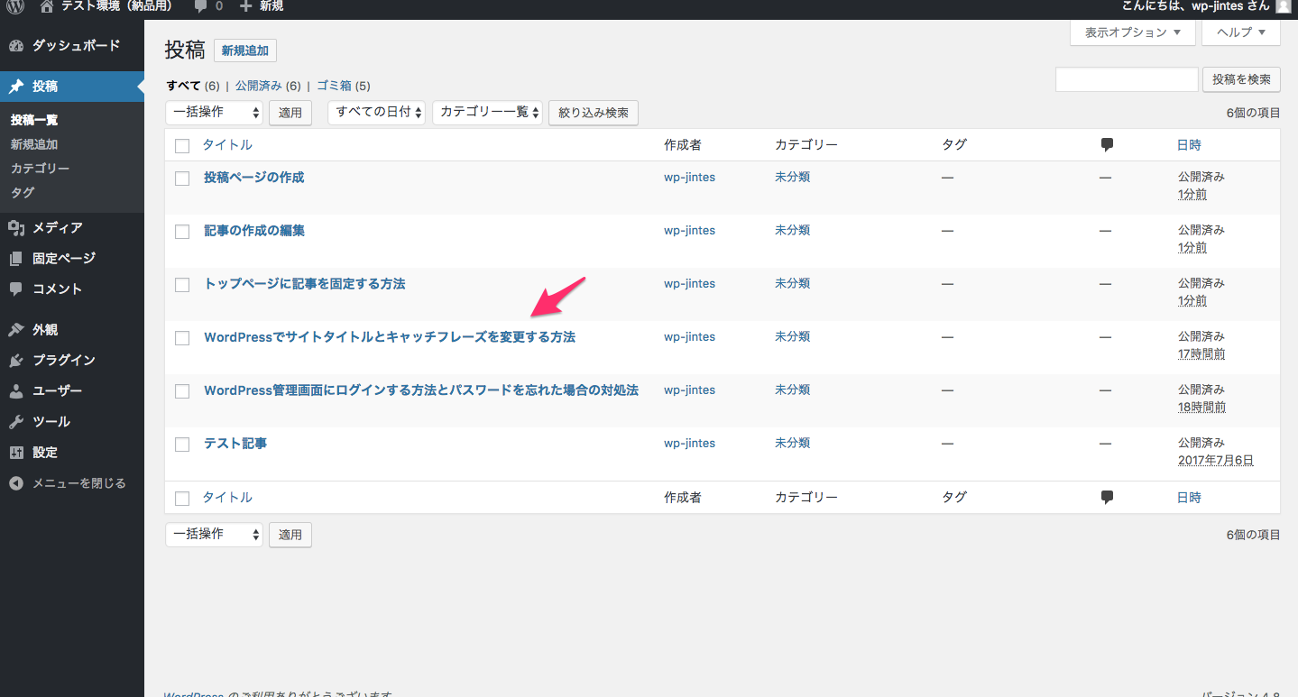The width and height of the screenshot is (1298, 697).
Task: Check the checkbox next to テスト記事
Action: click(181, 444)
